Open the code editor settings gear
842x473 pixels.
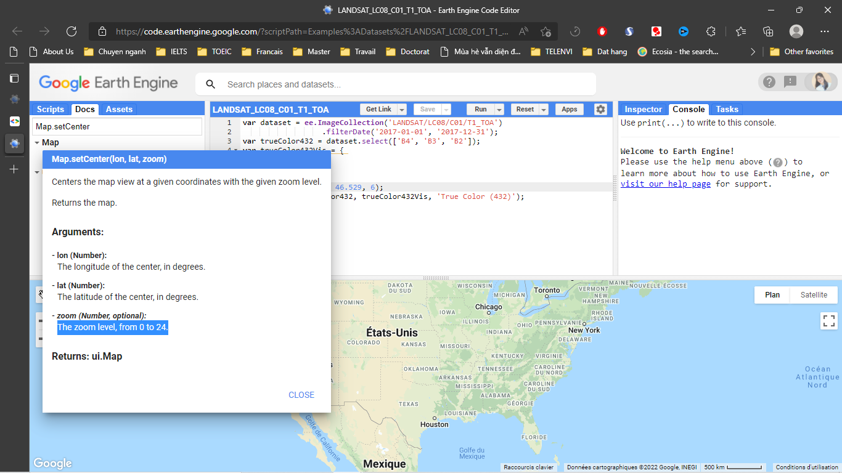click(600, 110)
